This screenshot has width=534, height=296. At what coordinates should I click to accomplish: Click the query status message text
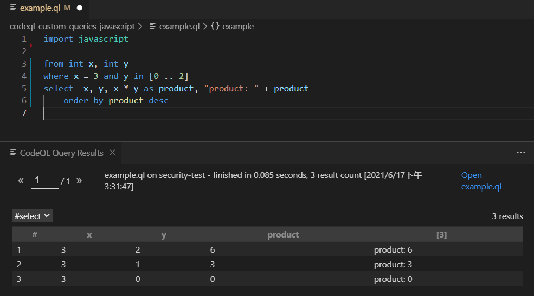263,181
